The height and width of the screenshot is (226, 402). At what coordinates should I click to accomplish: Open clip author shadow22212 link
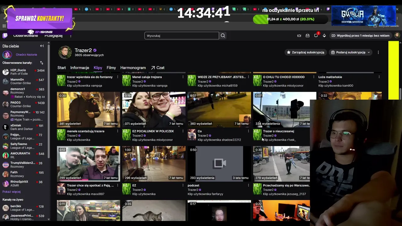(219, 140)
